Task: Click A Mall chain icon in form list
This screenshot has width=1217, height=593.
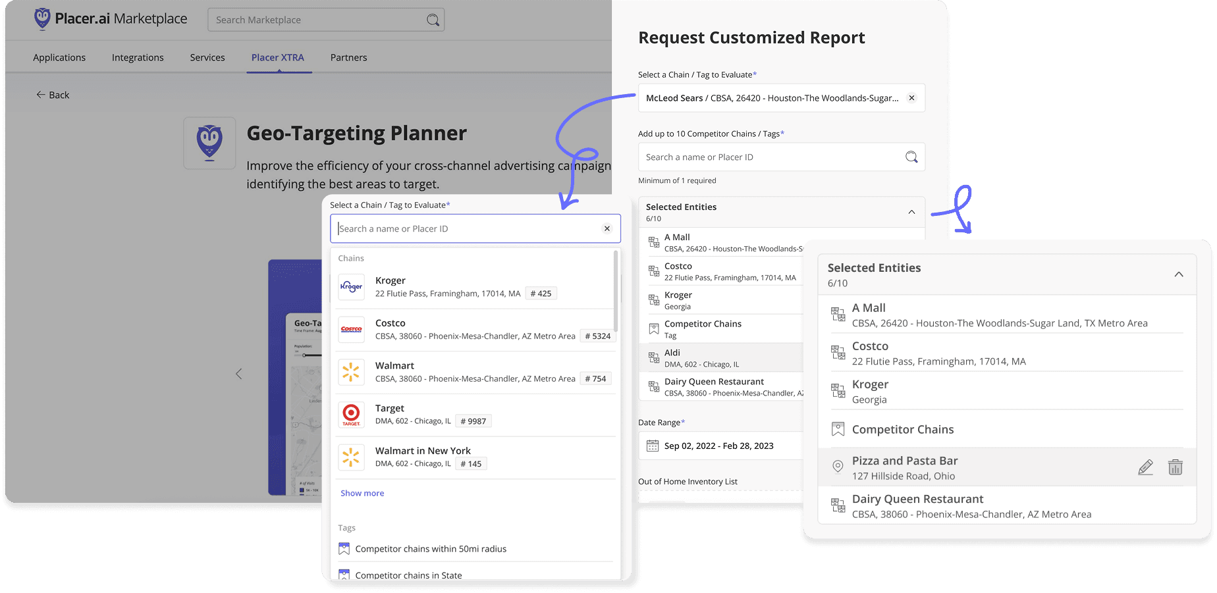Action: [654, 242]
